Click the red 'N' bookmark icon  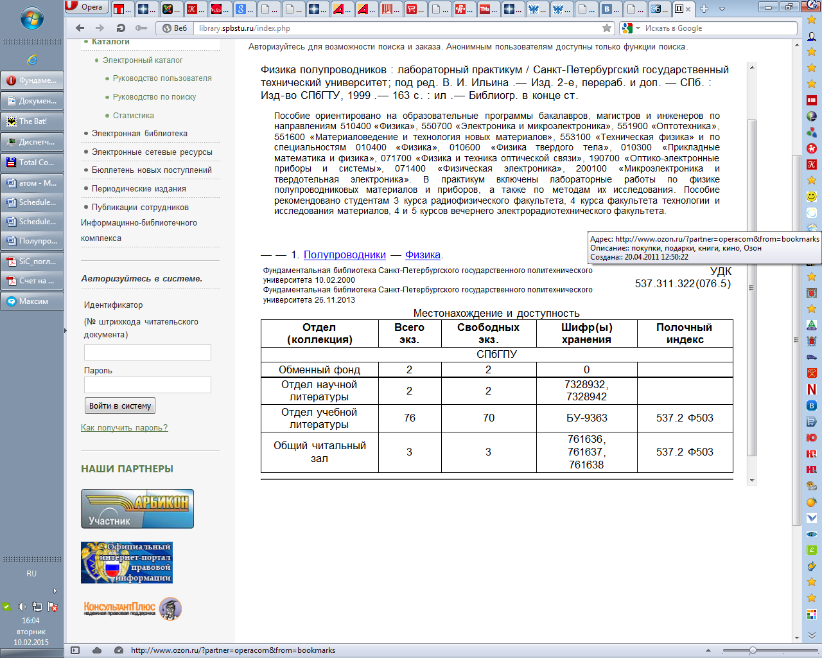pyautogui.click(x=812, y=389)
